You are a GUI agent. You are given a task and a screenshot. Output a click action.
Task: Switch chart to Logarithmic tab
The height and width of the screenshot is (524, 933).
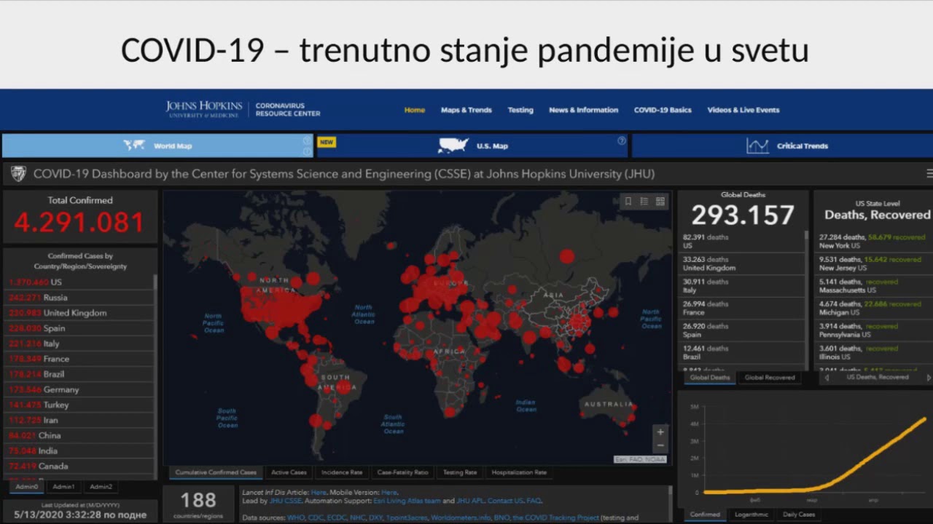751,515
